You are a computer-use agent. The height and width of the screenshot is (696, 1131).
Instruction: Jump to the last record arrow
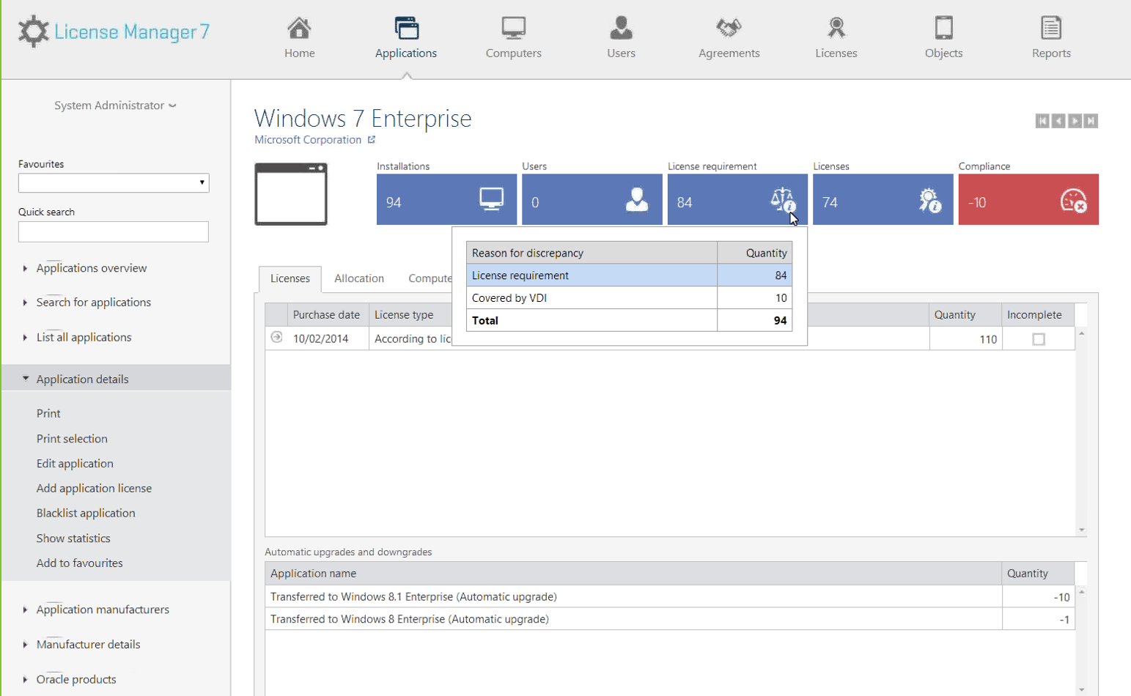tap(1091, 121)
